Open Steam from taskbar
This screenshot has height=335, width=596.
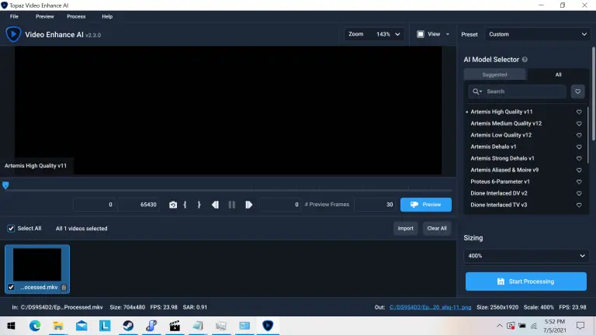(x=128, y=326)
